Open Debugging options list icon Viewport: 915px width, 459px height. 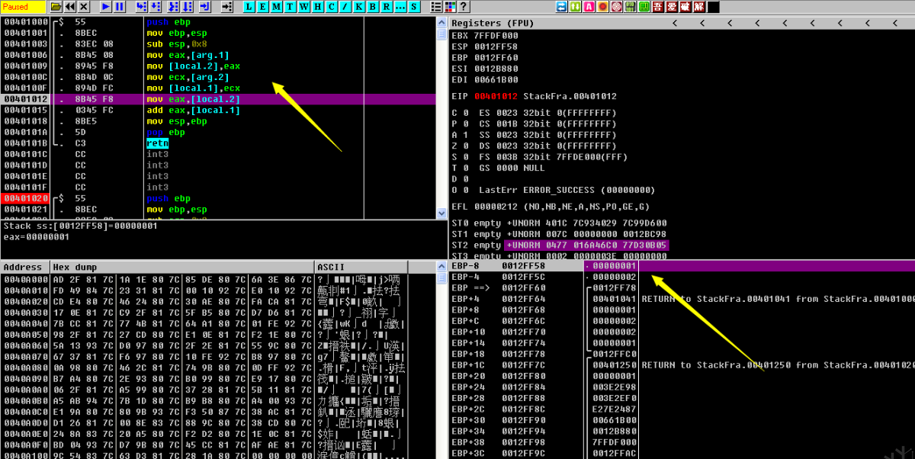point(436,7)
